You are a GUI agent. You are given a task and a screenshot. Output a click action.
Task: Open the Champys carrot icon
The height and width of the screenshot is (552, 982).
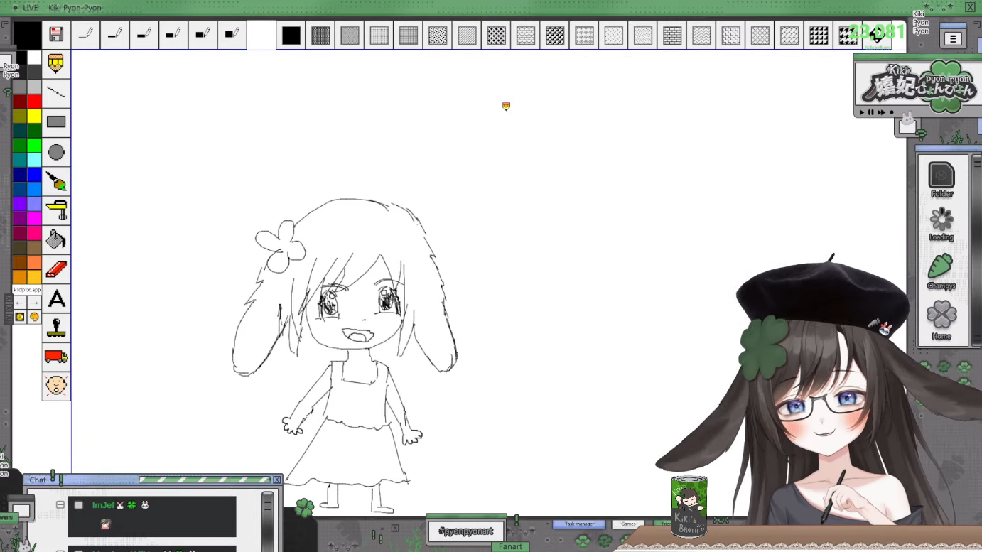tap(941, 272)
